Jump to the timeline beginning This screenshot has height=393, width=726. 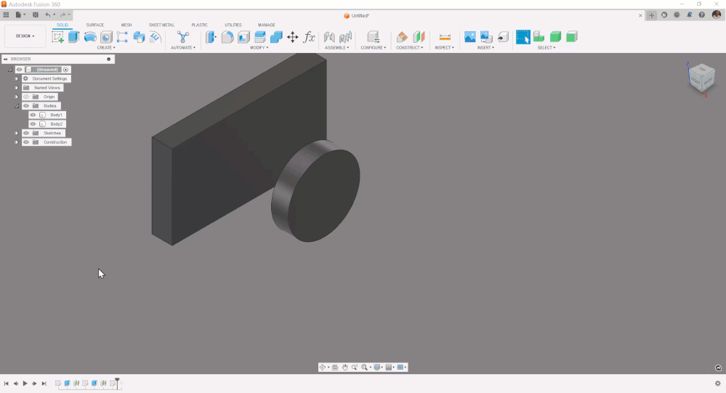[x=6, y=384]
